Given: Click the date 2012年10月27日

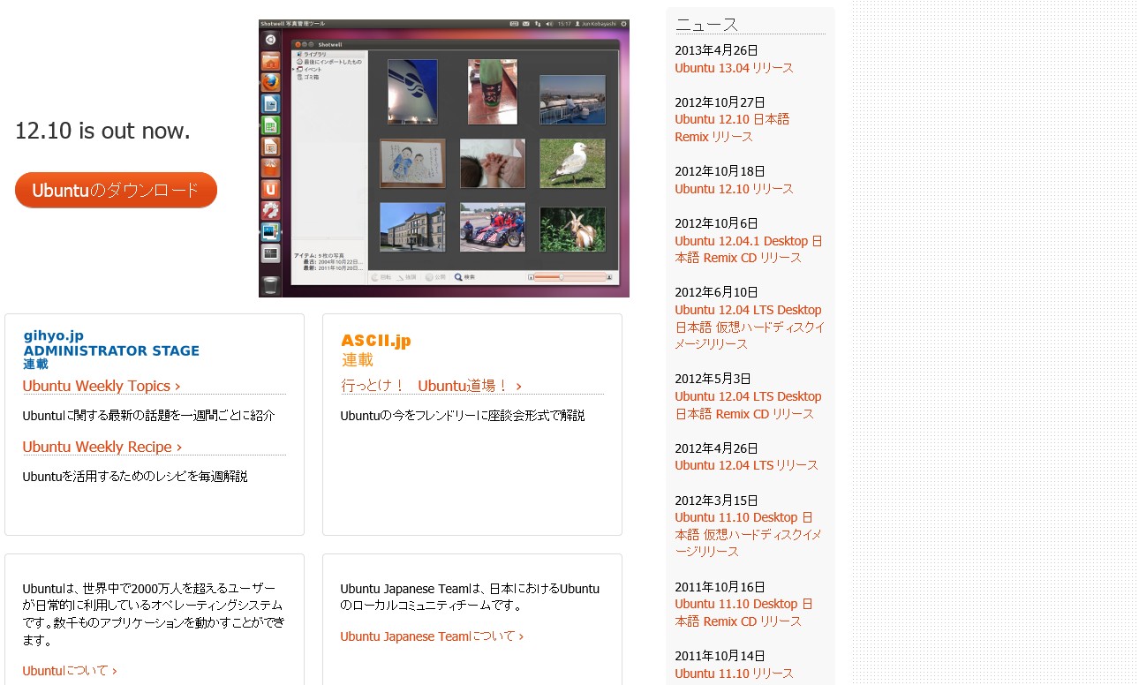Looking at the screenshot, I should coord(720,102).
